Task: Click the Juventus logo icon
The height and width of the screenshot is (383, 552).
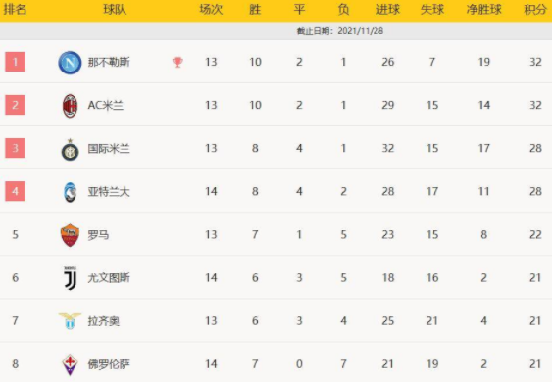Action: point(70,278)
